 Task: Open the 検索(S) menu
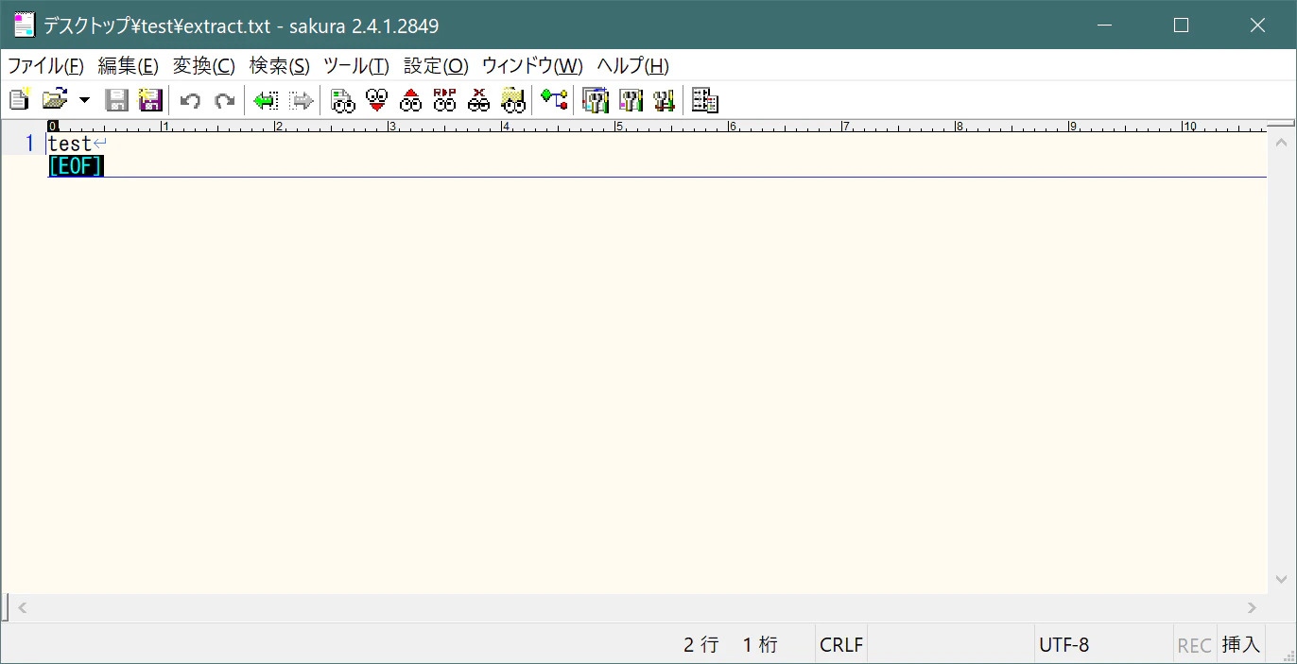(x=279, y=66)
